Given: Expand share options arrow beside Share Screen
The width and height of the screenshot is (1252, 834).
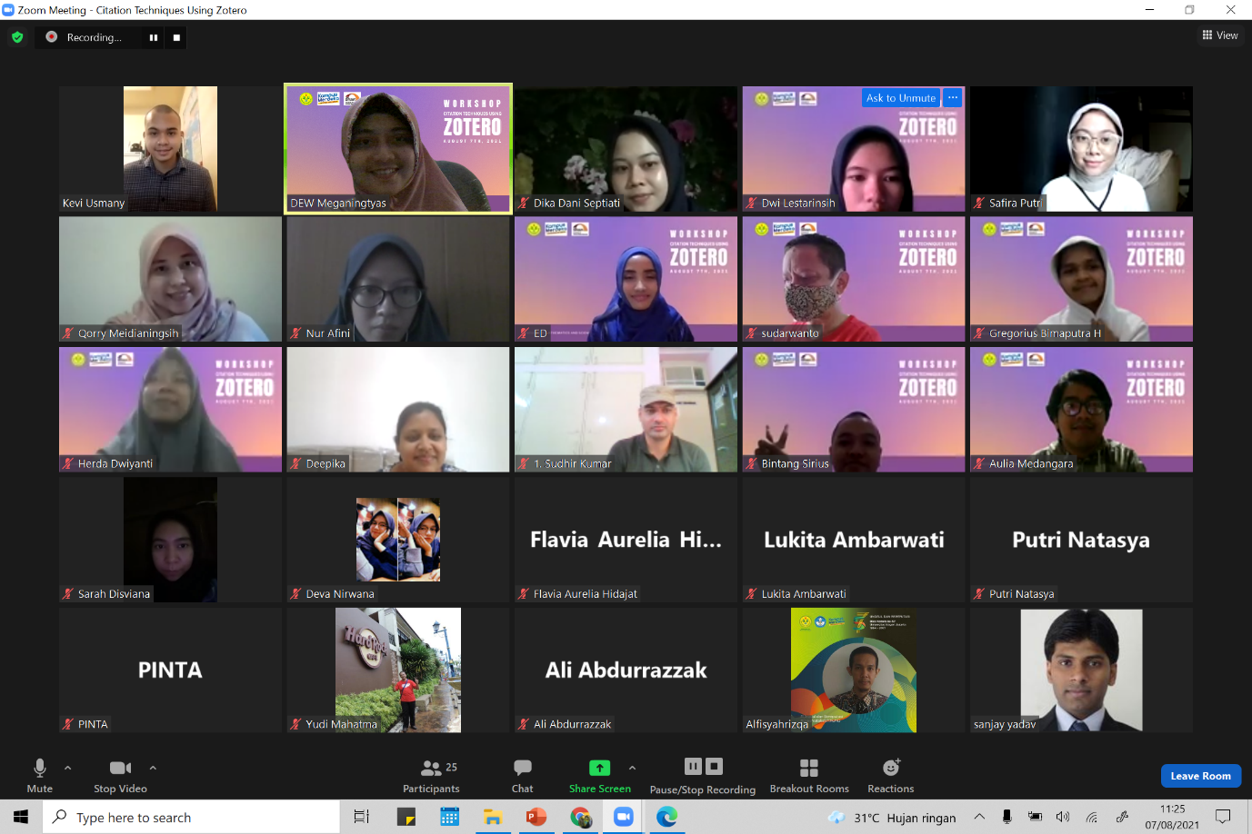Looking at the screenshot, I should click(632, 768).
